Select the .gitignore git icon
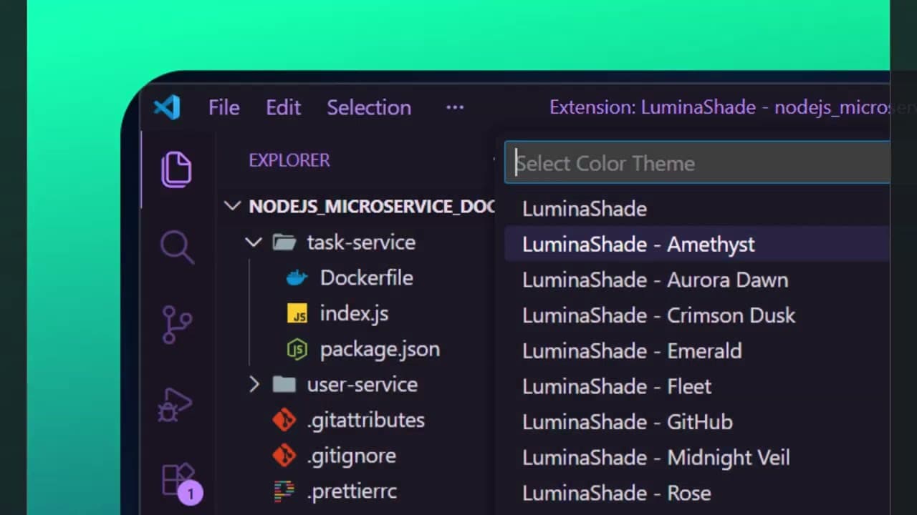This screenshot has width=917, height=515. click(x=284, y=456)
